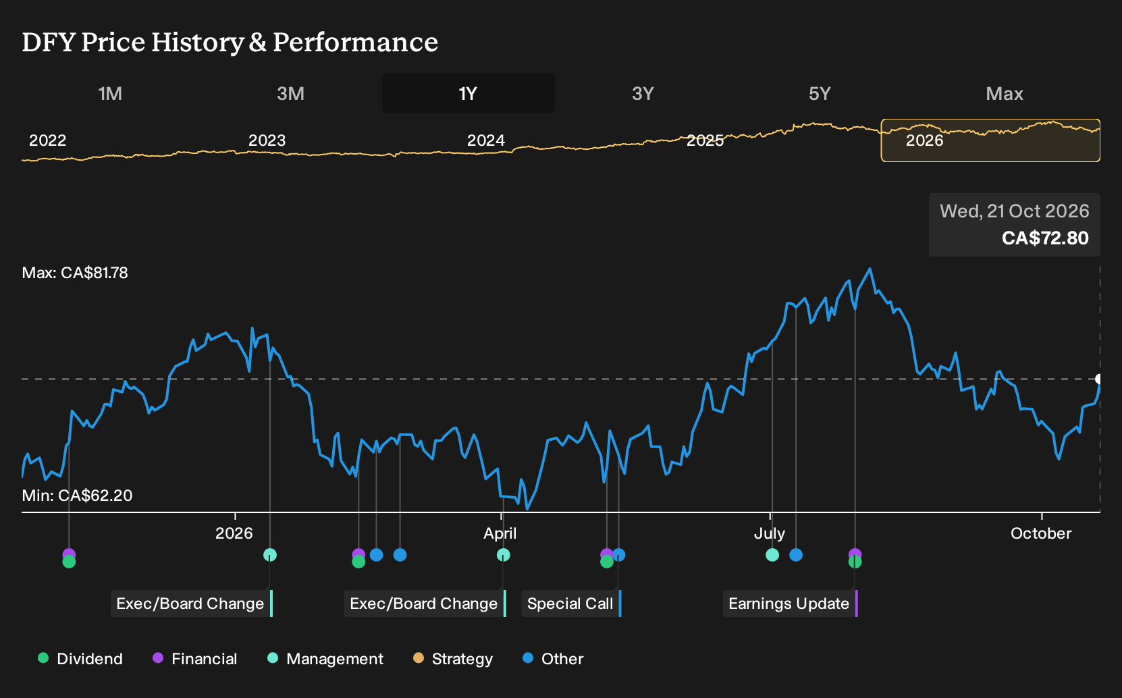The image size is (1122, 698).
Task: Click the 2024 label in the overview timeline
Action: tap(486, 140)
